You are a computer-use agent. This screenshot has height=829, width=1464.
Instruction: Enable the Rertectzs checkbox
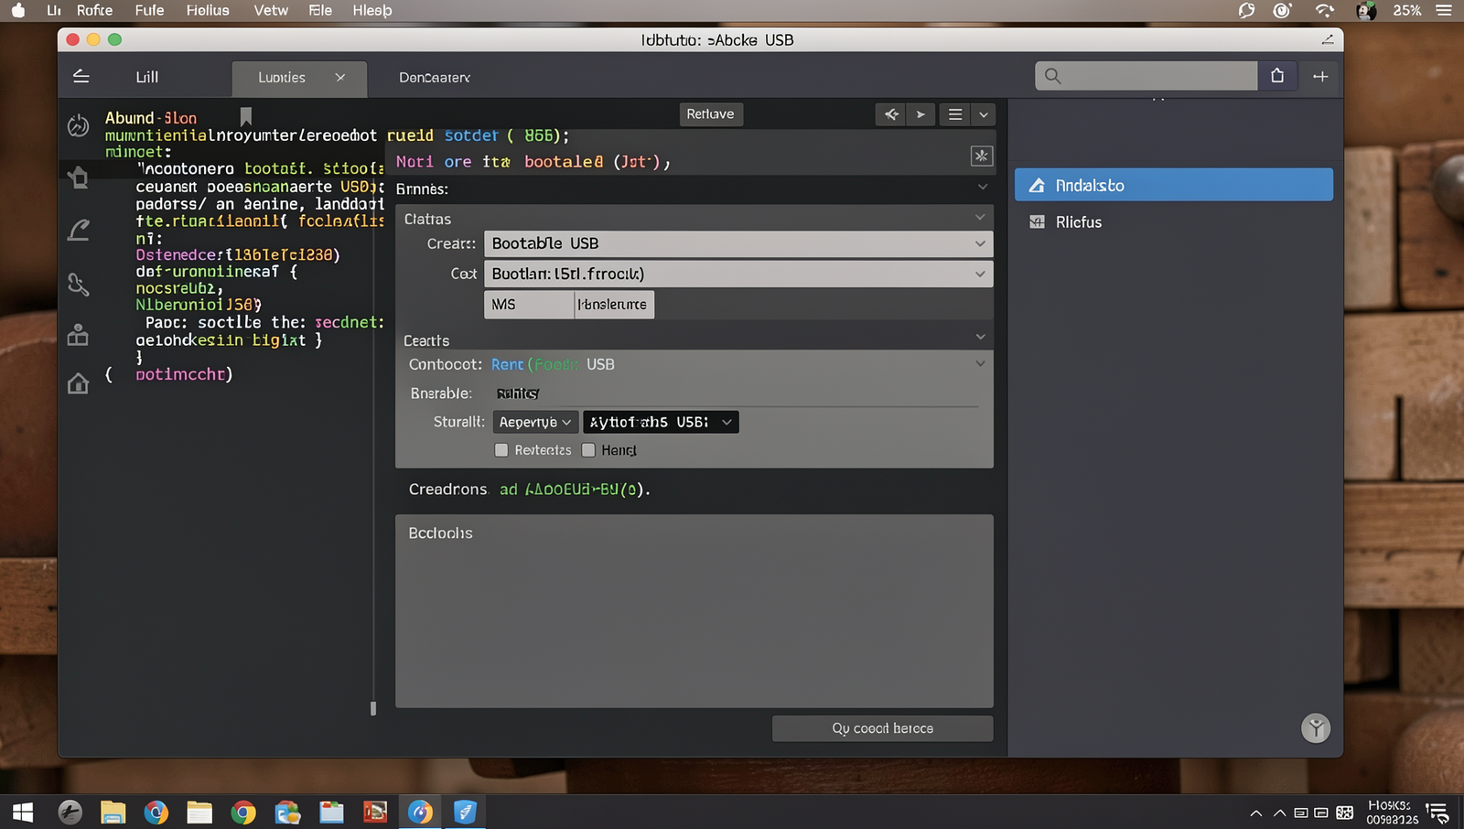[x=501, y=450]
